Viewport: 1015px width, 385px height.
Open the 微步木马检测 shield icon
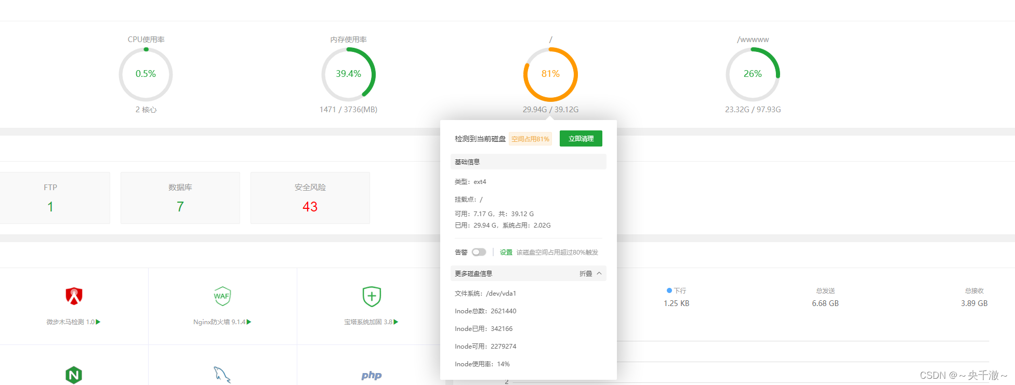(x=74, y=296)
